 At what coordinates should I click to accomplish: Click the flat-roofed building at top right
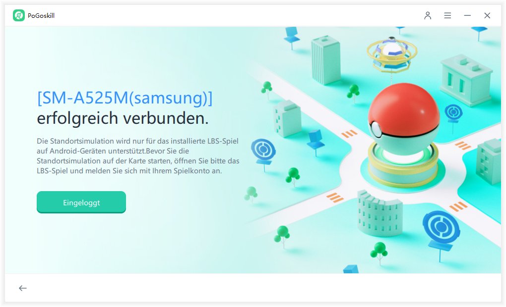tap(466, 81)
